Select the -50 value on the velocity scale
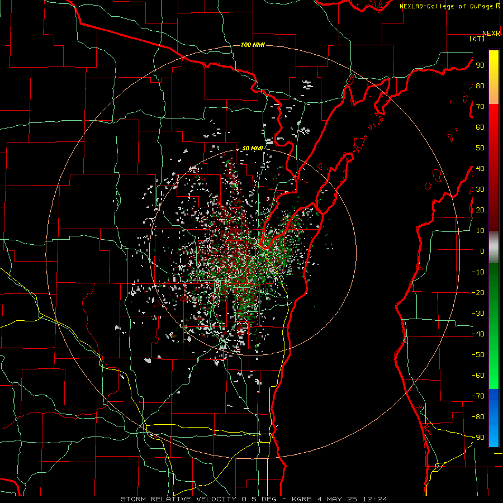This screenshot has height=503, width=503. click(478, 355)
